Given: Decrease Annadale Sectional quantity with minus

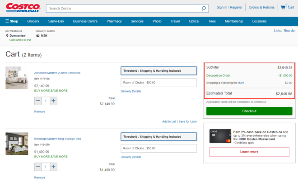Looking at the screenshot, I should [x=38, y=101].
